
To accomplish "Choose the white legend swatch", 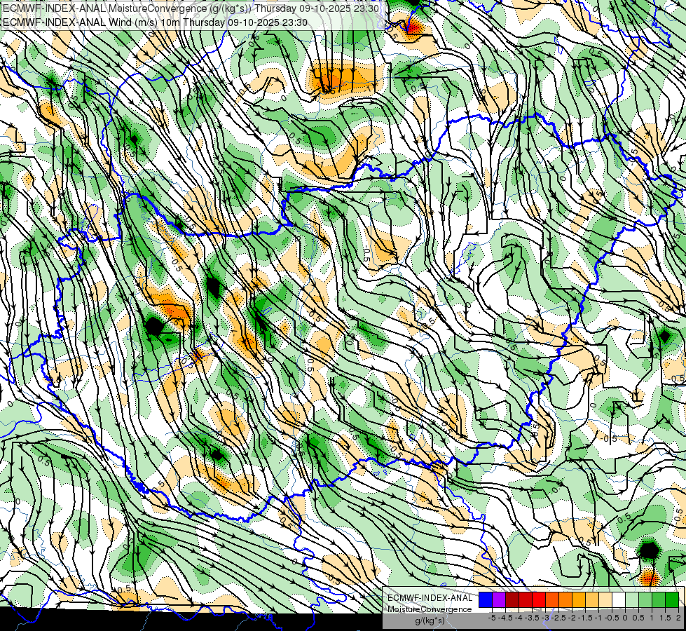I will tap(619, 600).
